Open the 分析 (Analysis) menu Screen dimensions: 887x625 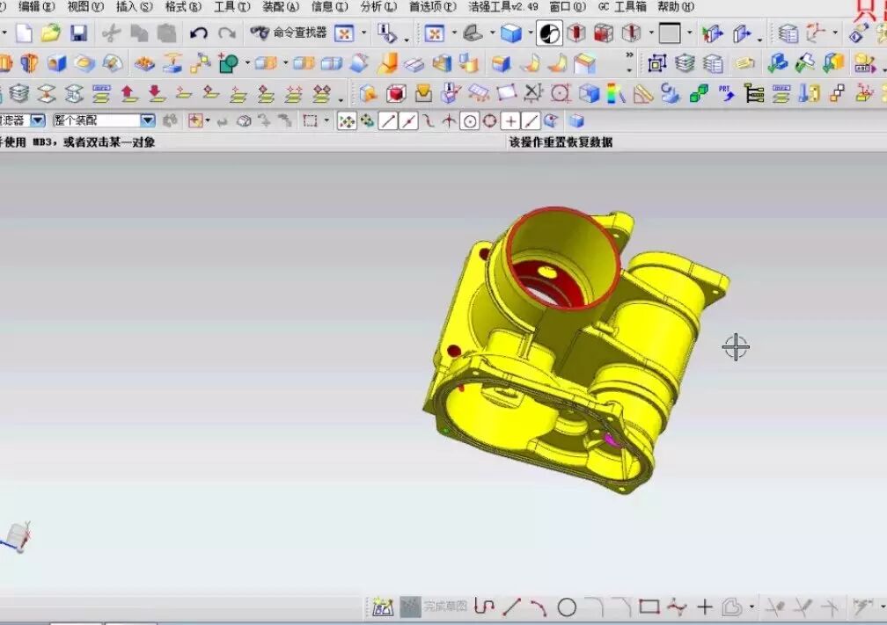pos(378,6)
